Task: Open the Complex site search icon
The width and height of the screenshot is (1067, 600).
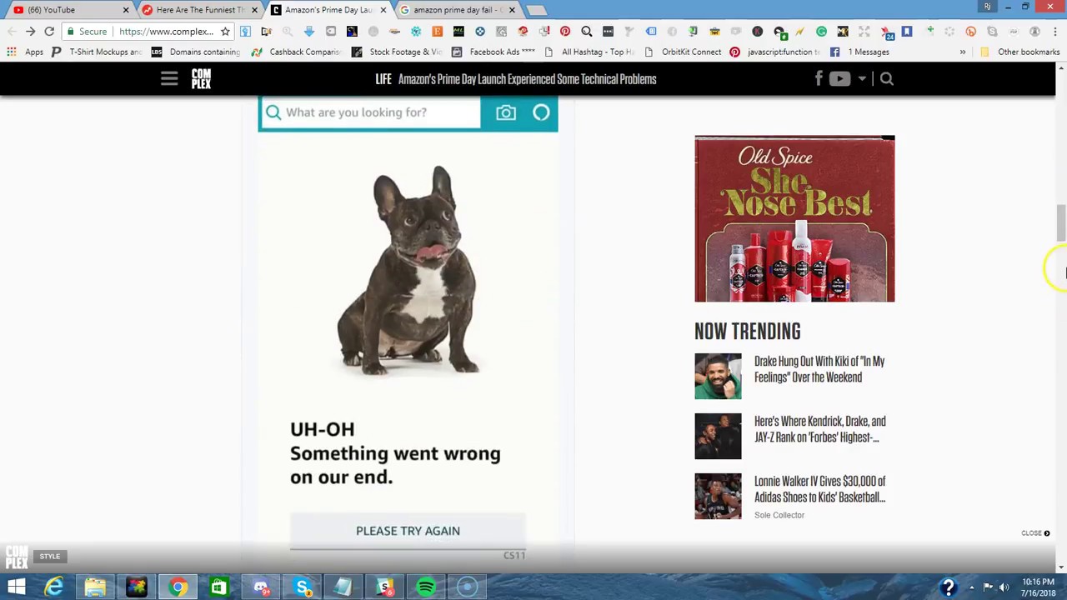Action: [887, 79]
